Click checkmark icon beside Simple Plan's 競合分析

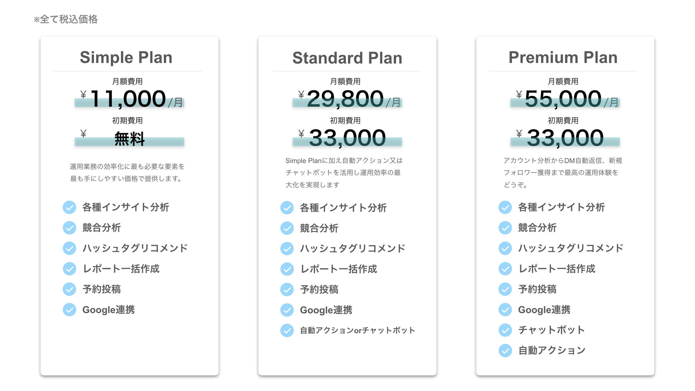point(69,228)
